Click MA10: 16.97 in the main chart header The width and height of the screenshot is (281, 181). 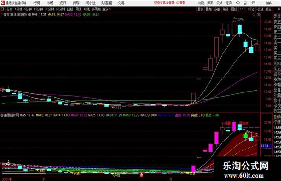pyautogui.click(x=56, y=15)
